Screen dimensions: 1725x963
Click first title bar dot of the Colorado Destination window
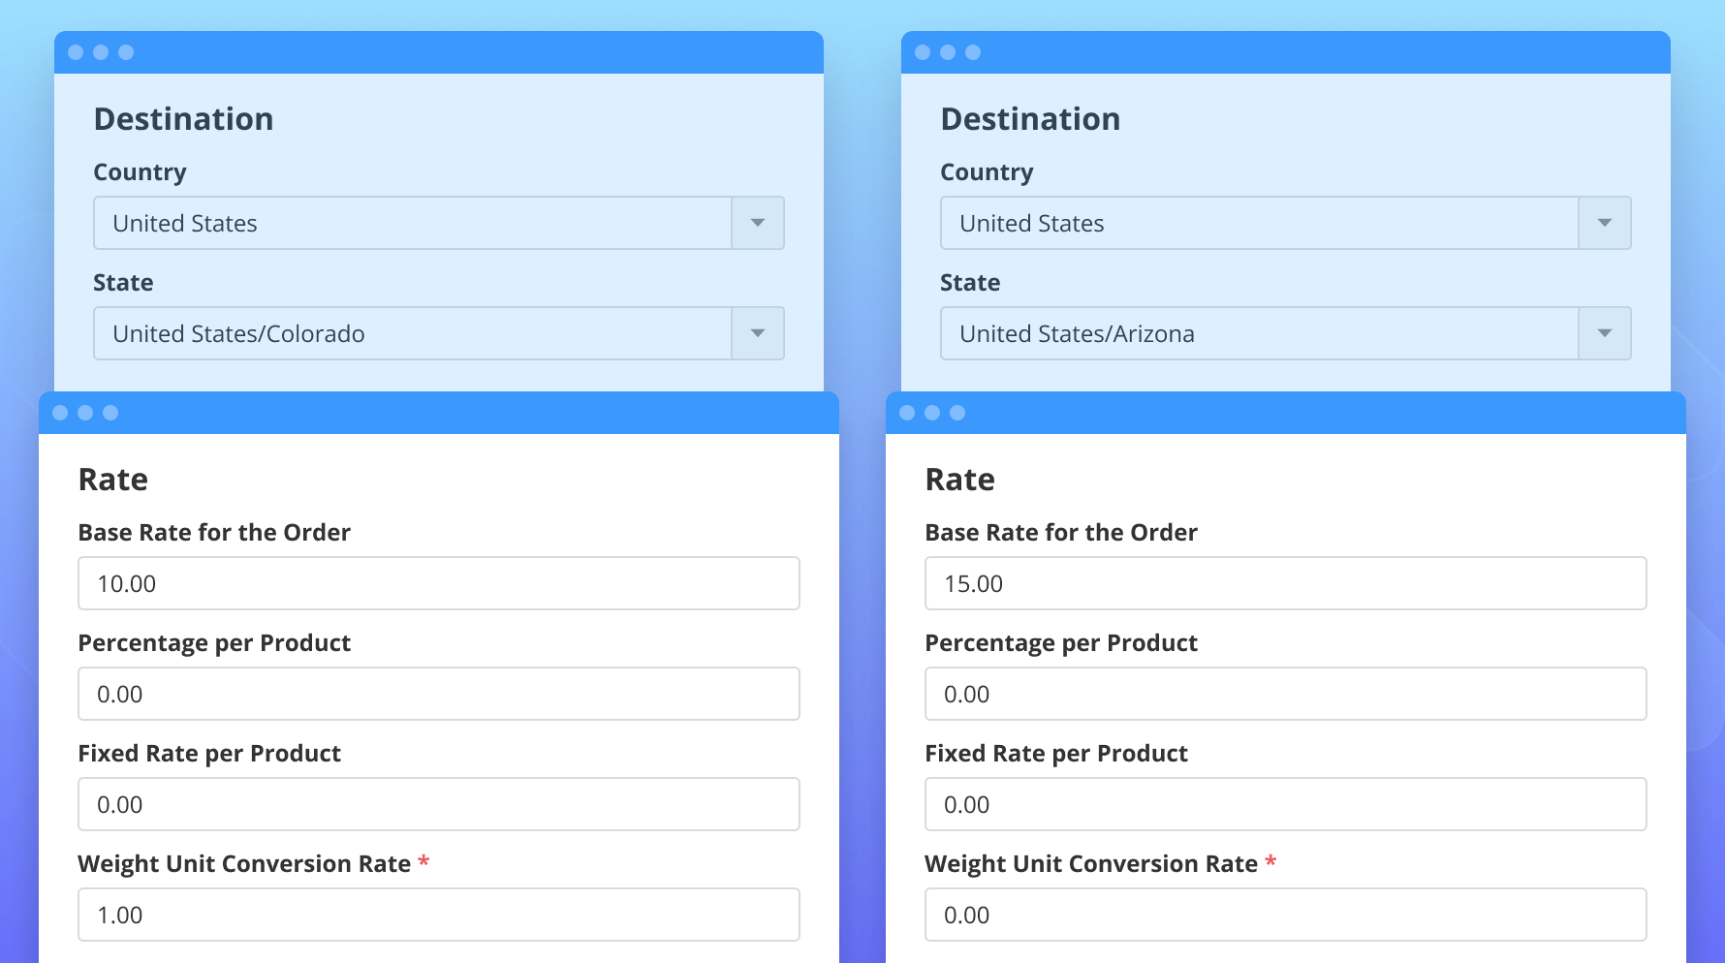pos(76,52)
